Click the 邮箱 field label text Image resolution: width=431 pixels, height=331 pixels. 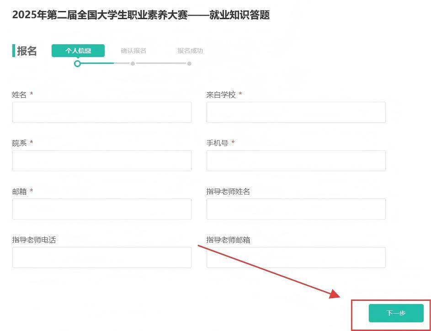coord(19,191)
